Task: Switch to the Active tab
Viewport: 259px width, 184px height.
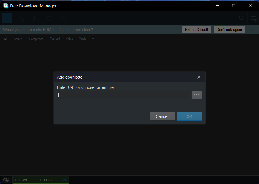Action: [18, 39]
